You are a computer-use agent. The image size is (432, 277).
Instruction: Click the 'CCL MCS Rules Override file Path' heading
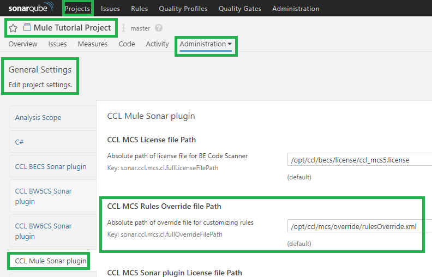(164, 207)
